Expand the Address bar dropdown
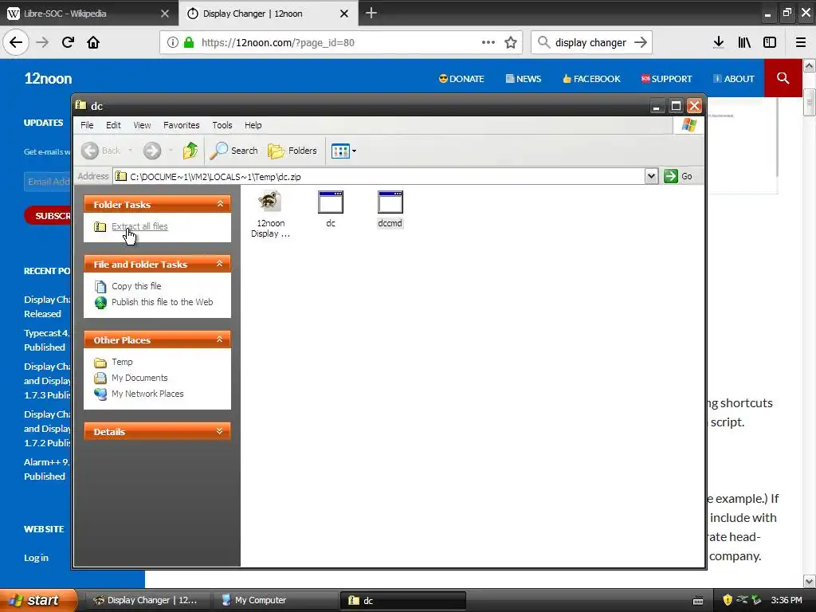 [651, 176]
